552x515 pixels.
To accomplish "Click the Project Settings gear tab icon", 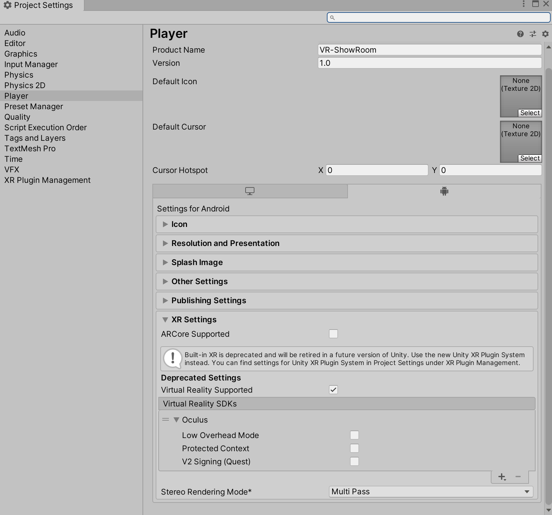I will coord(8,5).
